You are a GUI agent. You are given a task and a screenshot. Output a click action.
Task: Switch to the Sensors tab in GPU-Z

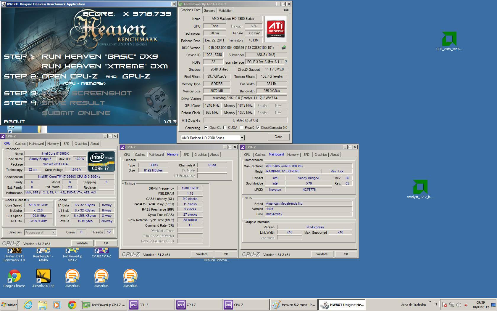[209, 10]
